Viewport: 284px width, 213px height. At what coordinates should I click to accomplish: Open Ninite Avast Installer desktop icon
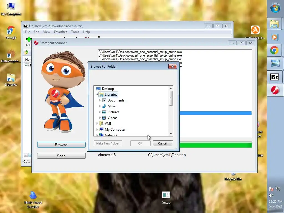33,199
